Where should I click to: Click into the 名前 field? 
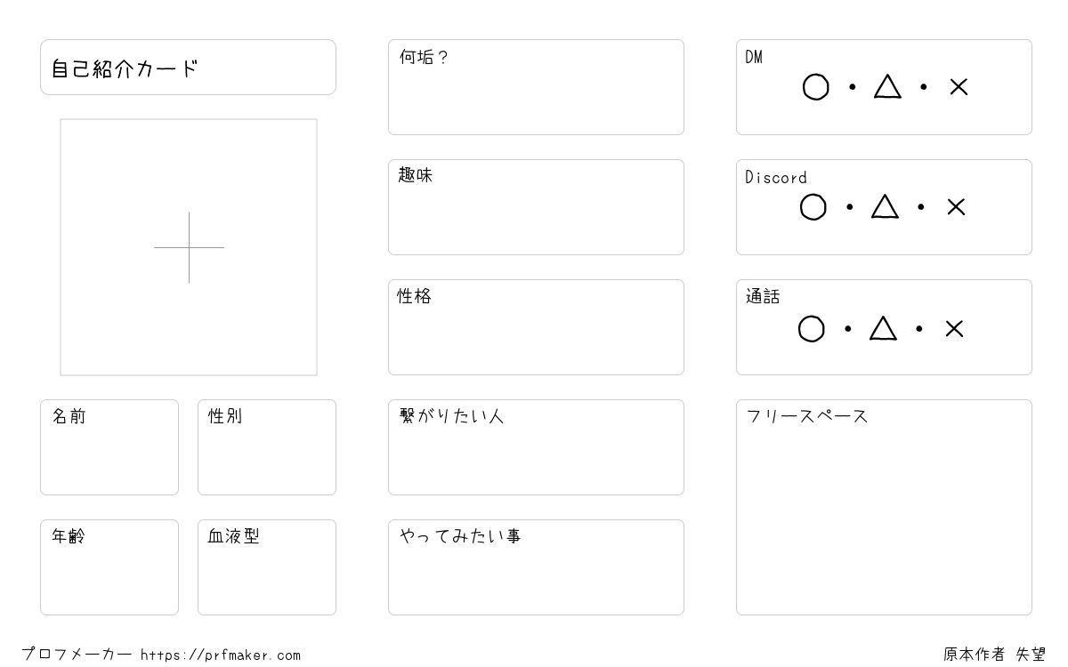[109, 447]
